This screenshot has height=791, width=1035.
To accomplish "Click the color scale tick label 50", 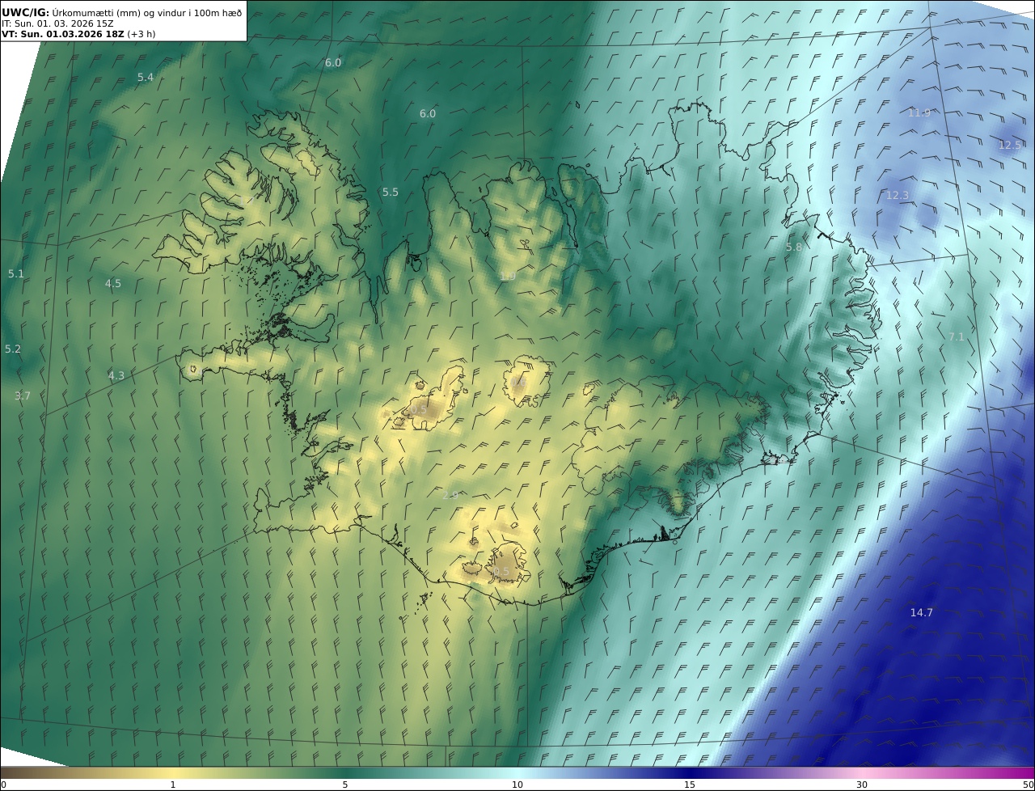I will [x=1029, y=785].
